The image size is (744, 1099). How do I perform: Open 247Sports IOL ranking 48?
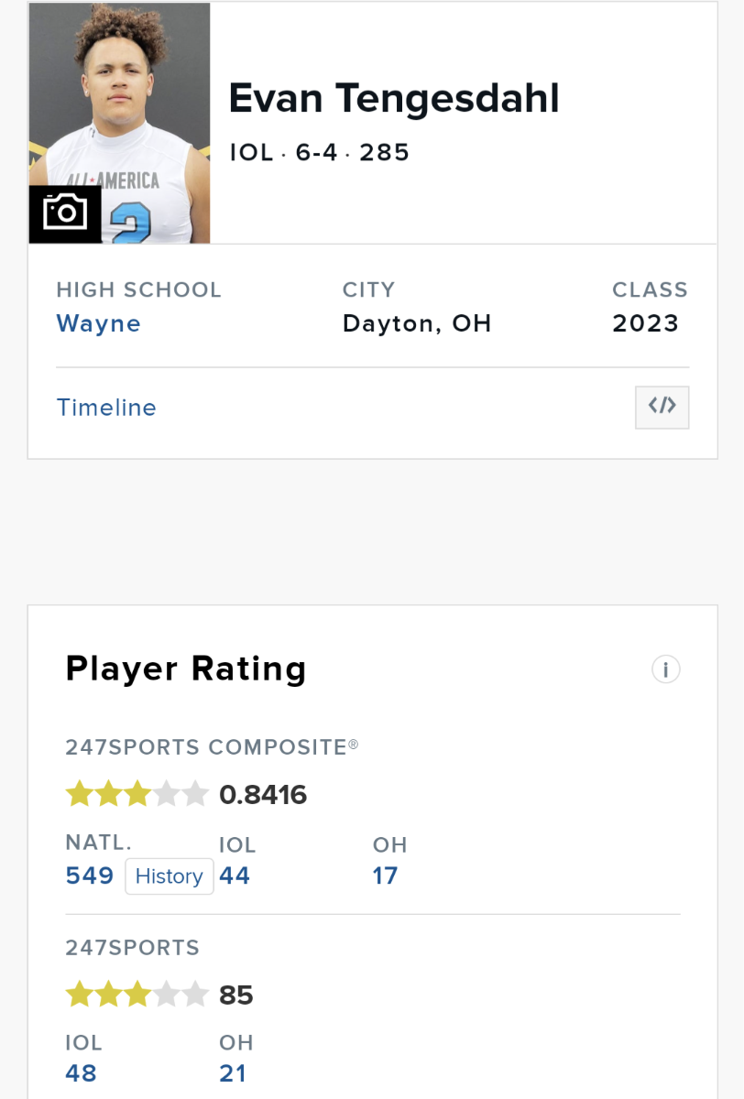click(82, 1073)
